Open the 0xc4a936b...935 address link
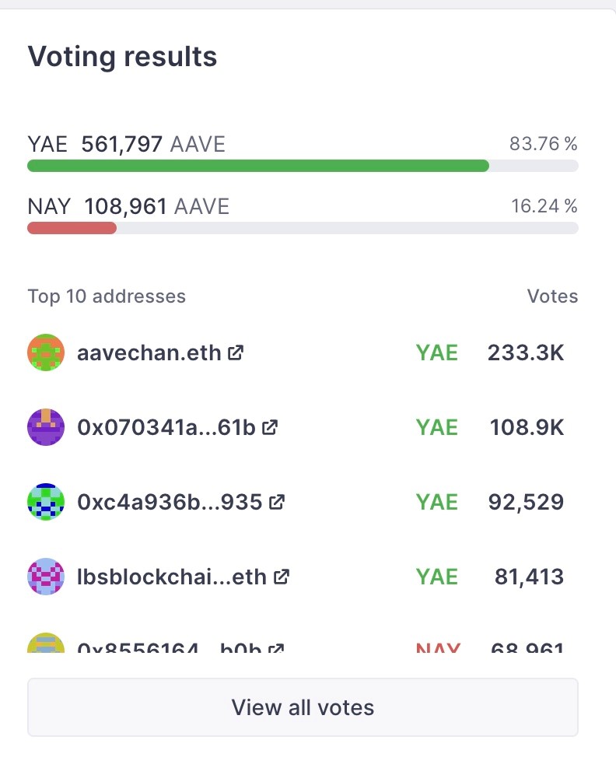 click(170, 503)
